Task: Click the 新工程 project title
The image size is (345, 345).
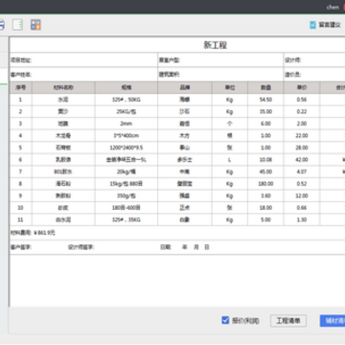Action: pos(216,45)
